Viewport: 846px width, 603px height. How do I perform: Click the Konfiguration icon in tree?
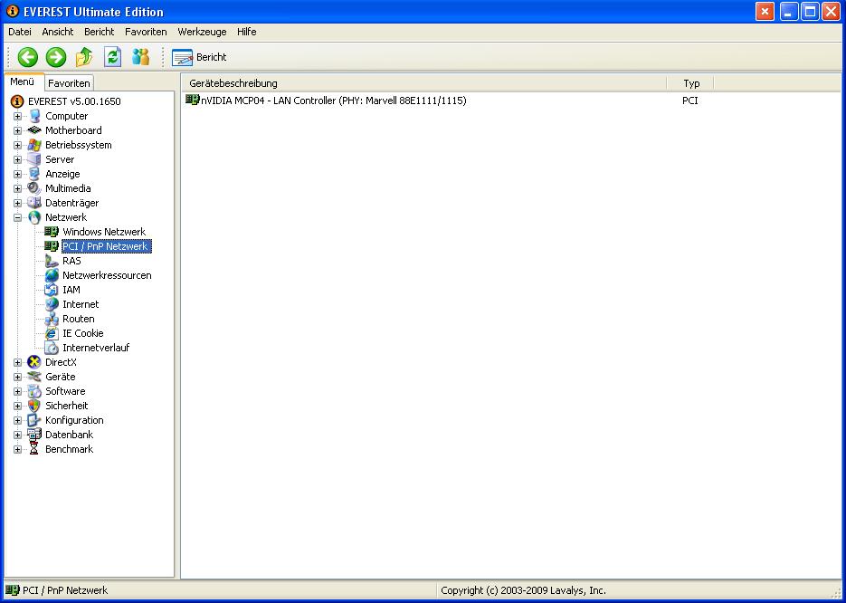pyautogui.click(x=34, y=420)
